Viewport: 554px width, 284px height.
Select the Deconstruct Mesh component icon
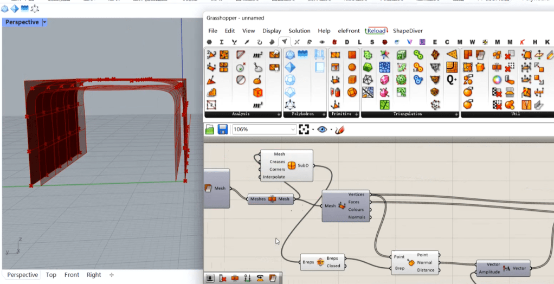[x=342, y=206]
